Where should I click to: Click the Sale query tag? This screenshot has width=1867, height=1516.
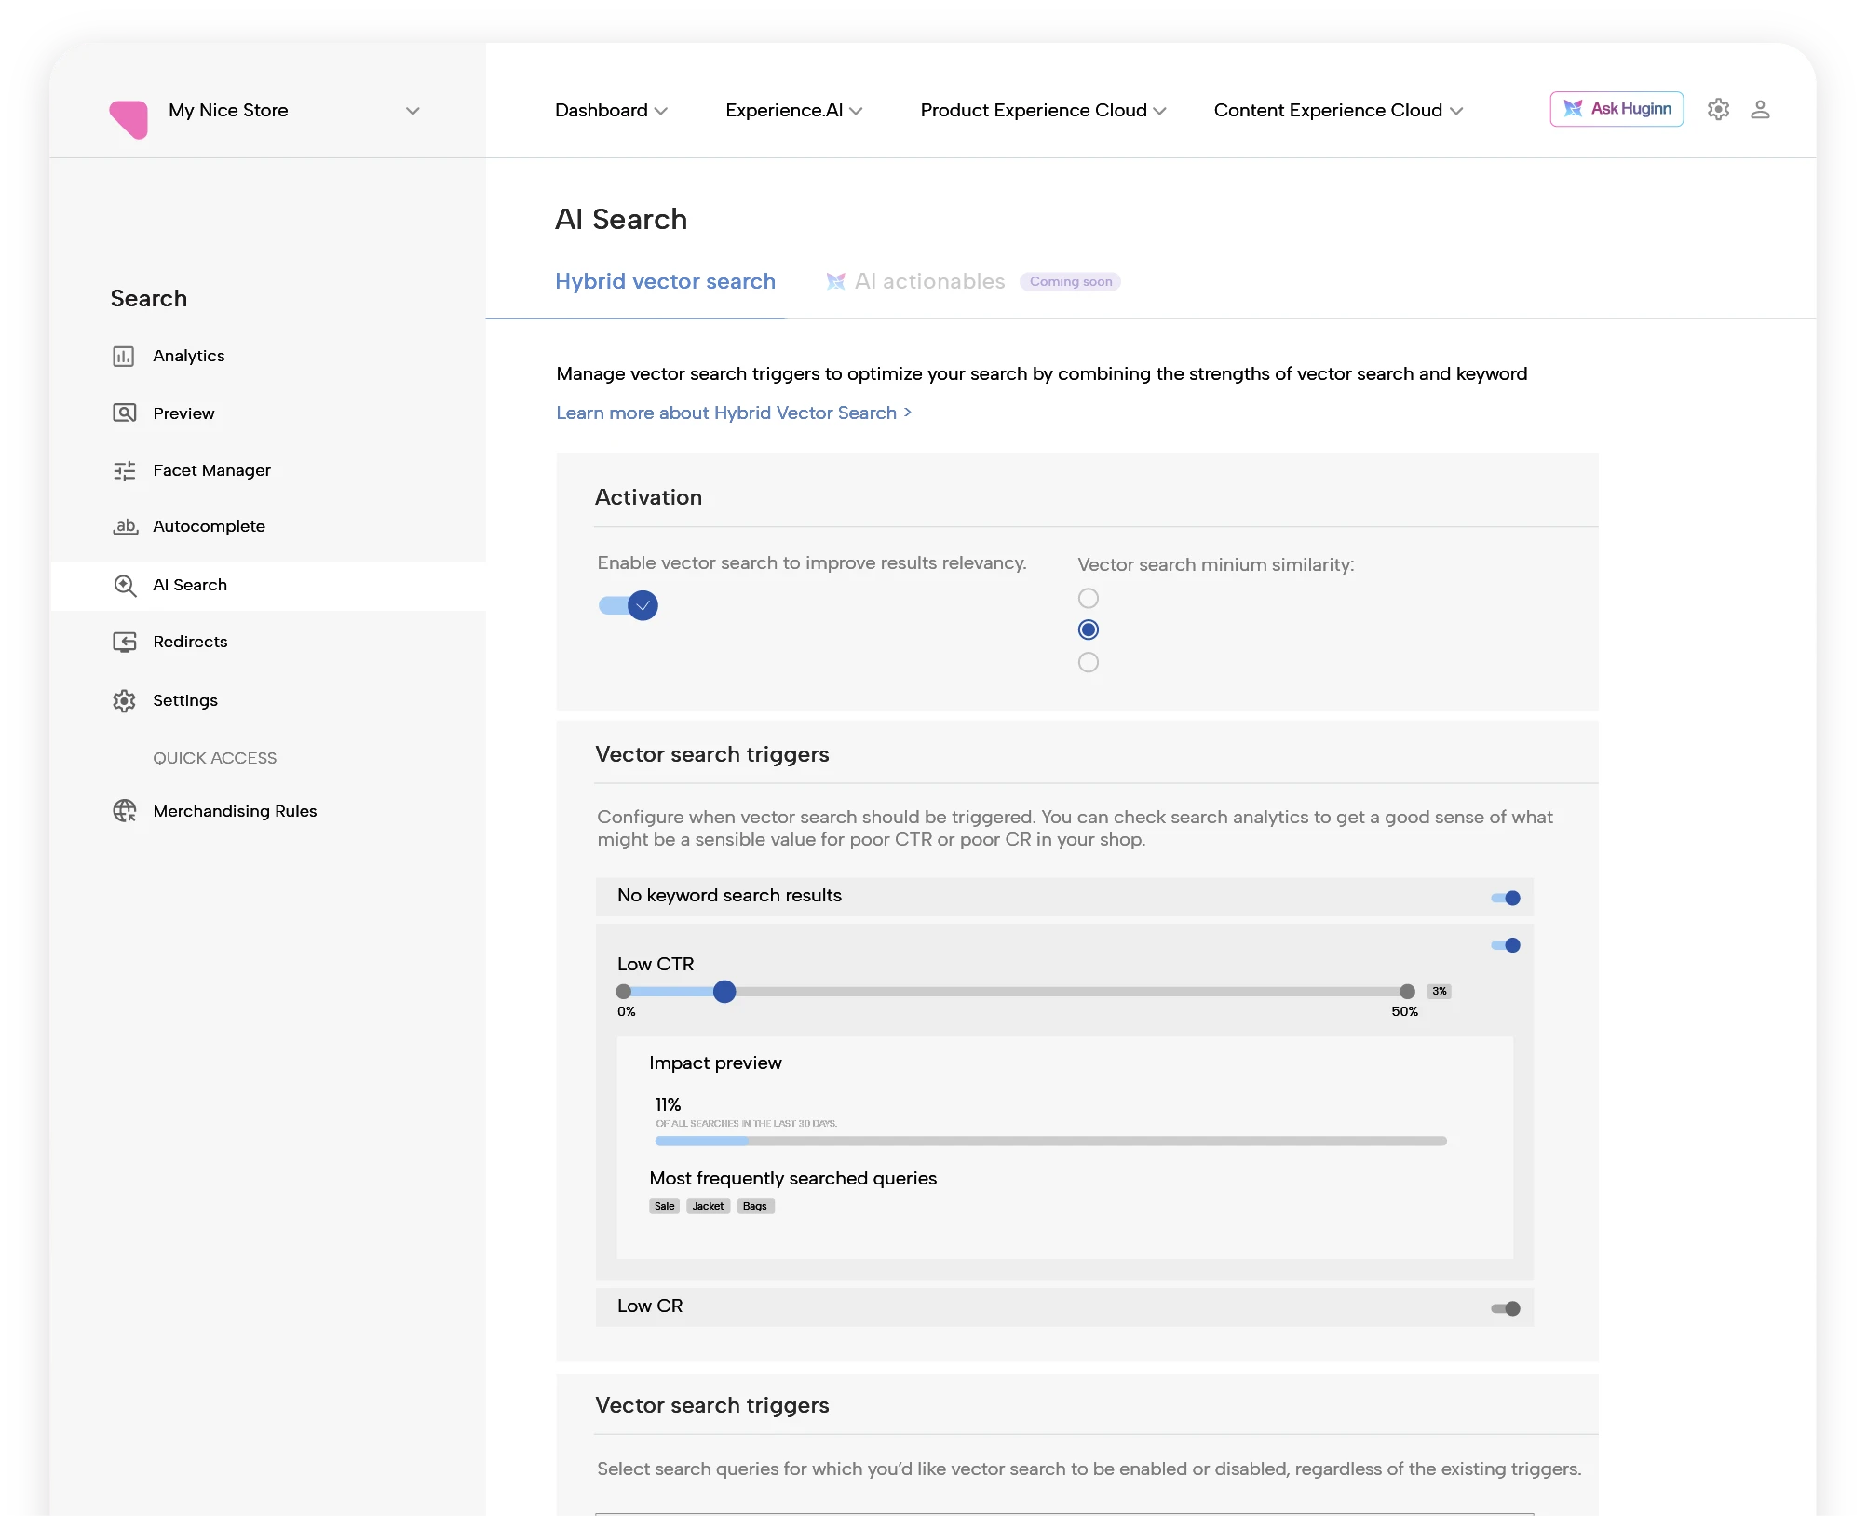(664, 1207)
